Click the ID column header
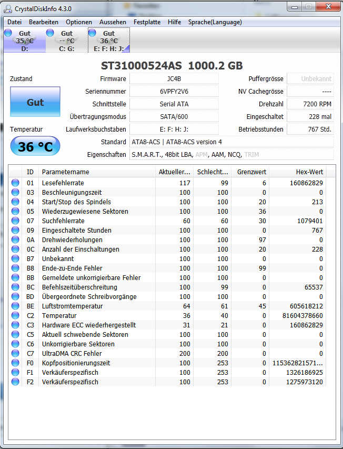343x449 pixels. point(30,172)
